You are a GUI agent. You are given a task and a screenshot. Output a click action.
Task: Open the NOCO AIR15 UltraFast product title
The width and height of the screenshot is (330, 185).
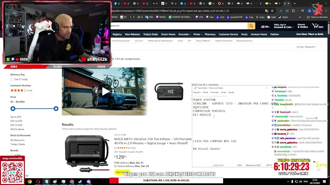tap(153, 141)
